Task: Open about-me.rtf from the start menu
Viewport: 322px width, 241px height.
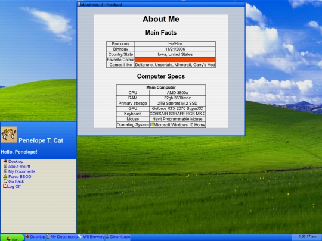Action: tap(19, 167)
